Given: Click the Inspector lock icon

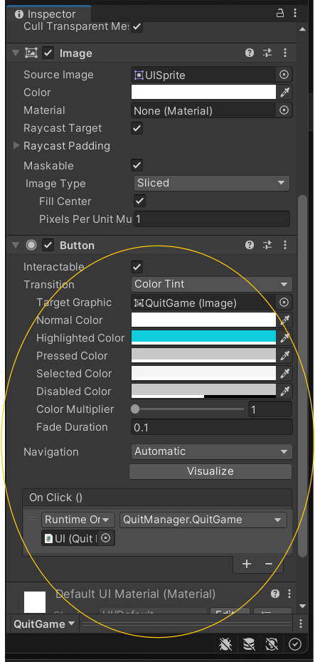Looking at the screenshot, I should 280,14.
